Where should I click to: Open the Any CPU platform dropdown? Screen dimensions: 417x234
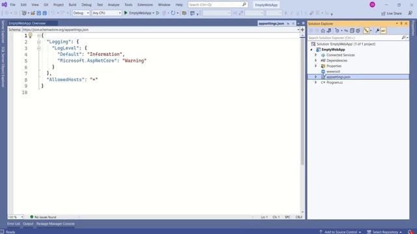tap(120, 13)
